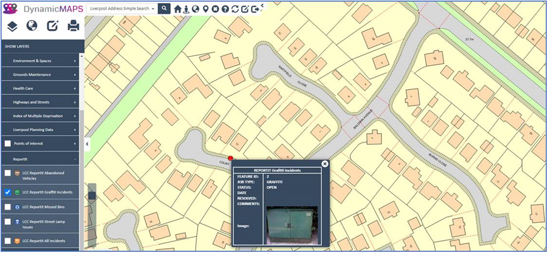Image resolution: width=548 pixels, height=253 pixels.
Task: Click the globe icon in top toolbar
Action: [196, 9]
